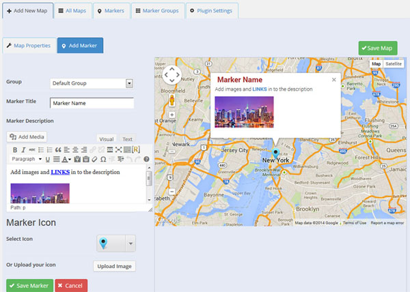410x292 pixels.
Task: Click the green Save Map button
Action: (378, 48)
